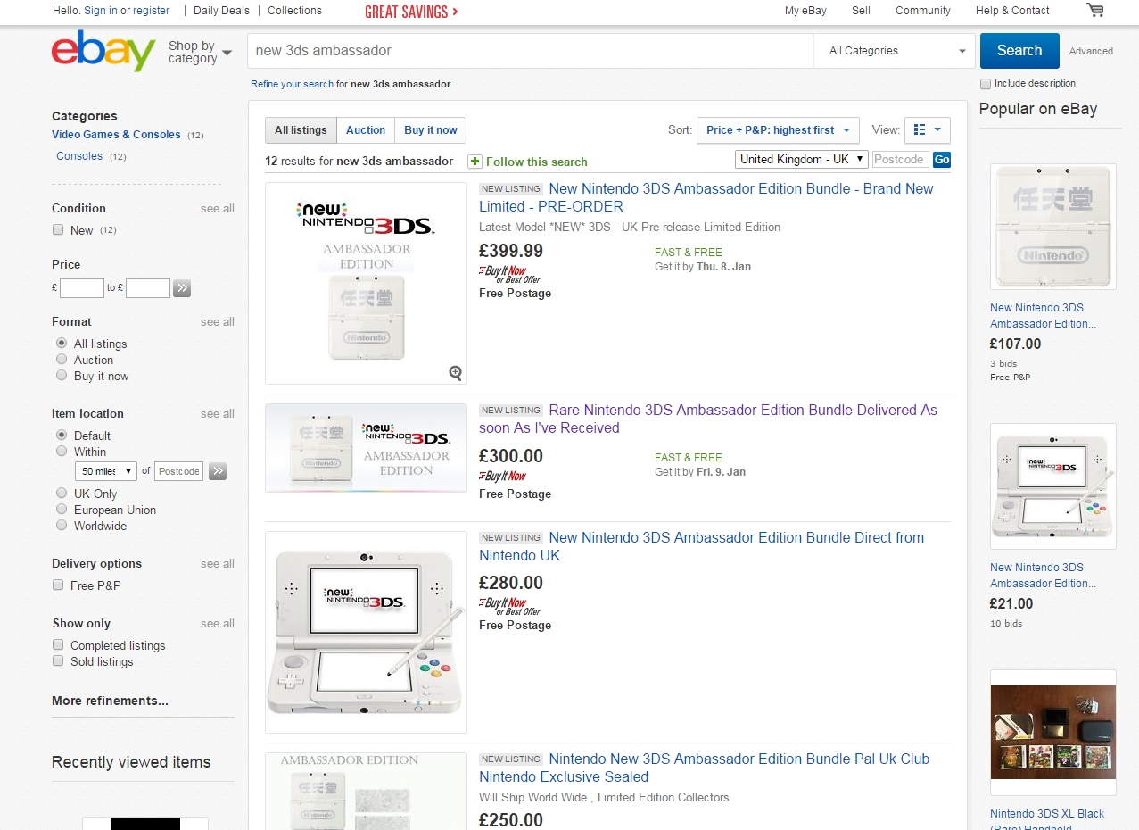Click the postcode arrow button under Item location

[218, 471]
